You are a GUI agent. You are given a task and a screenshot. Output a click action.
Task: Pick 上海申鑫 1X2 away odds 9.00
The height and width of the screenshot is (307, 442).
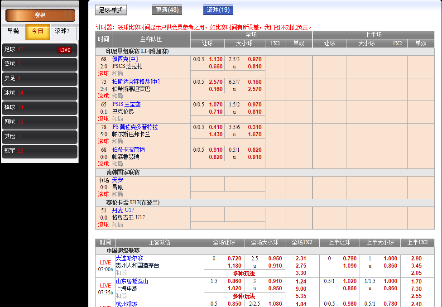(x=301, y=289)
